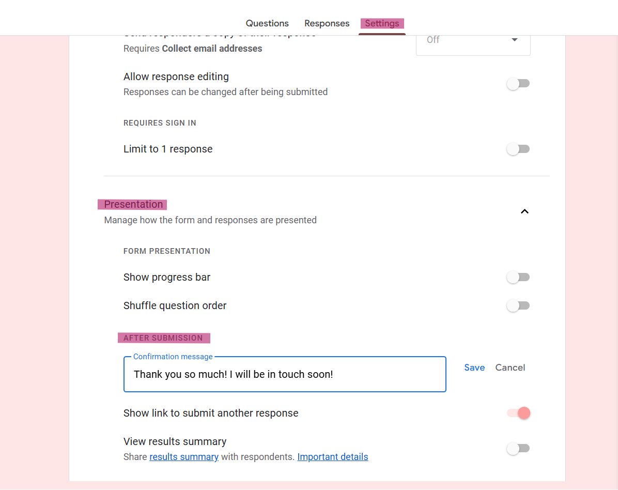Switch to the Questions tab
Viewport: 618px width, 490px height.
tap(267, 23)
